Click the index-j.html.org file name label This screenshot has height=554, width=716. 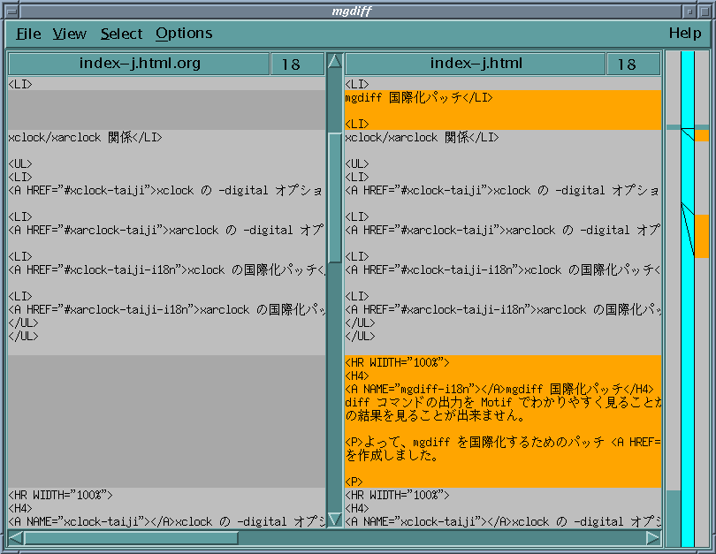[140, 64]
